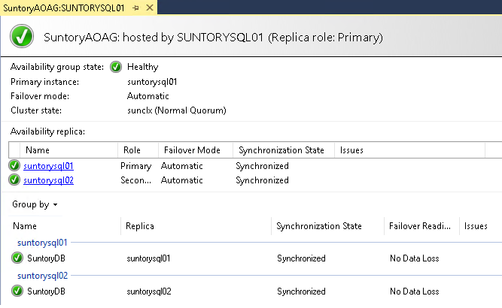Click the large green health status icon
502x308 pixels.
tap(23, 36)
